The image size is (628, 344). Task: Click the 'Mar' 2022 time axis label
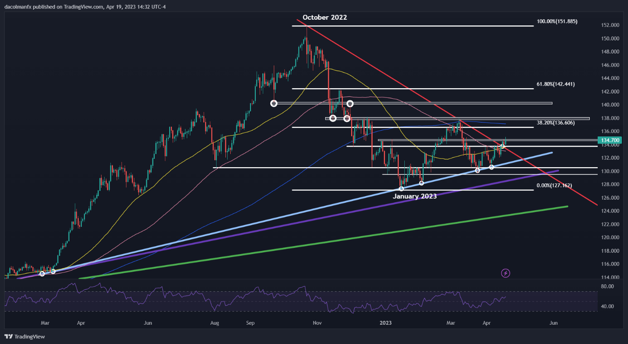click(45, 323)
